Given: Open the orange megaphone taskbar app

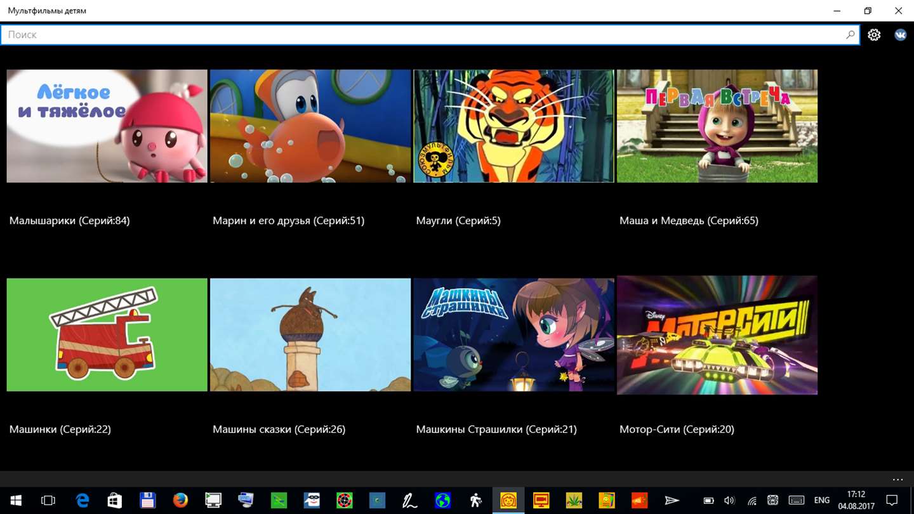Looking at the screenshot, I should 639,501.
